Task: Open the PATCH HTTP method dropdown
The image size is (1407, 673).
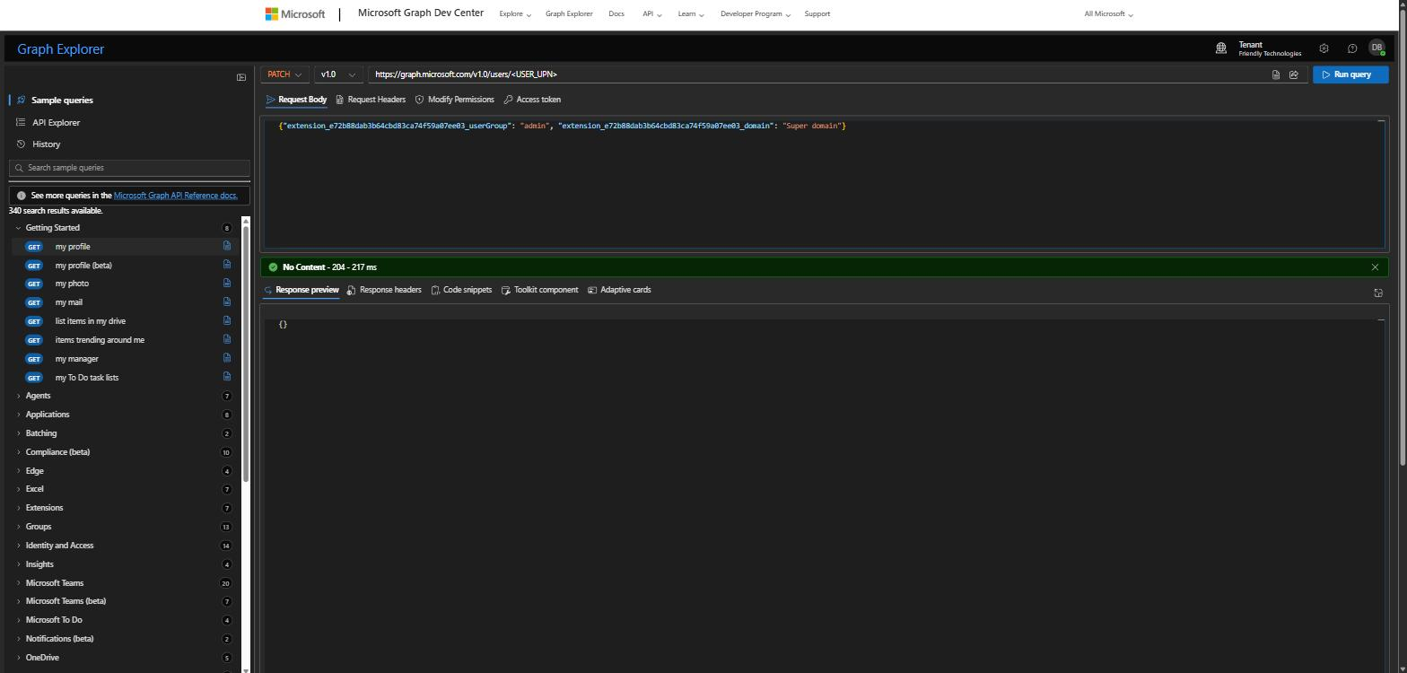Action: [x=285, y=74]
